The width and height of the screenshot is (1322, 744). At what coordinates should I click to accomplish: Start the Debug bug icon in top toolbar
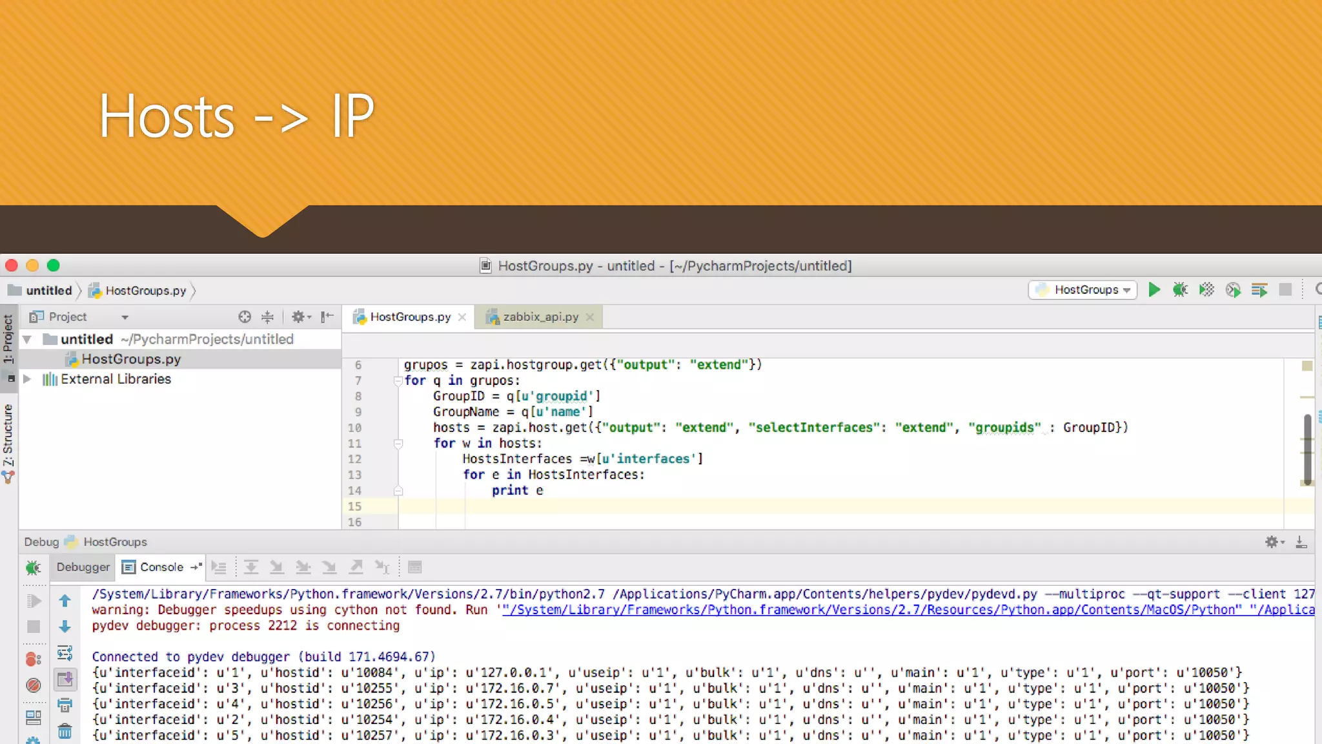[1180, 290]
